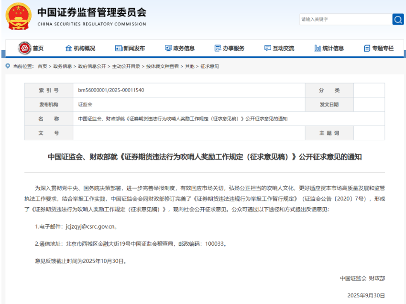Focus the 请输入关键字 search field

point(346,20)
